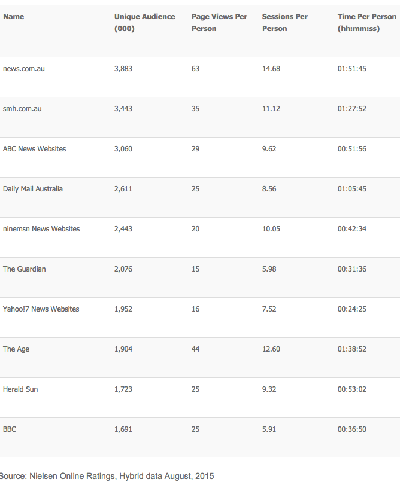Image resolution: width=400 pixels, height=485 pixels.
Task: Click the Daily Mail Australia entry
Action: click(x=33, y=189)
